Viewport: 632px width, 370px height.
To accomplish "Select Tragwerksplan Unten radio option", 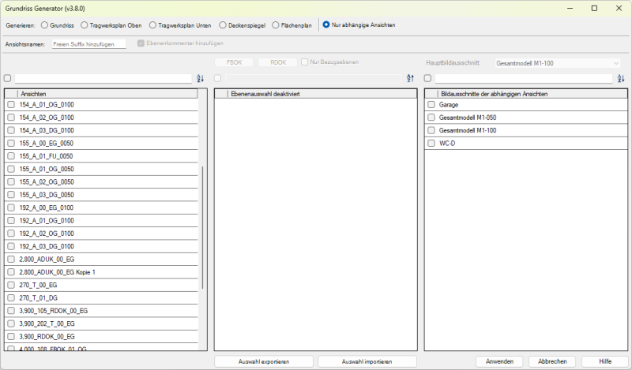I will click(152, 25).
